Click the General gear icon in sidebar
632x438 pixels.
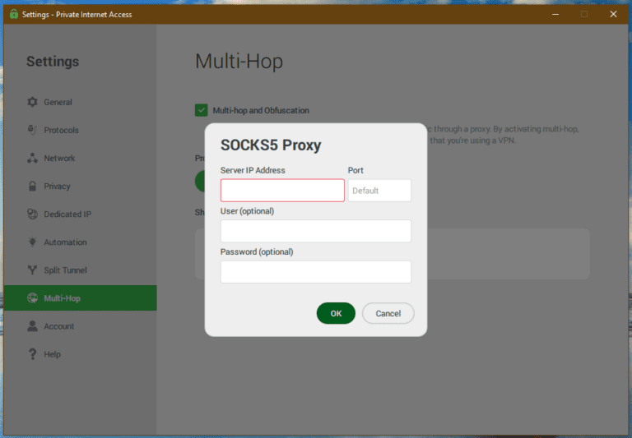click(x=32, y=102)
